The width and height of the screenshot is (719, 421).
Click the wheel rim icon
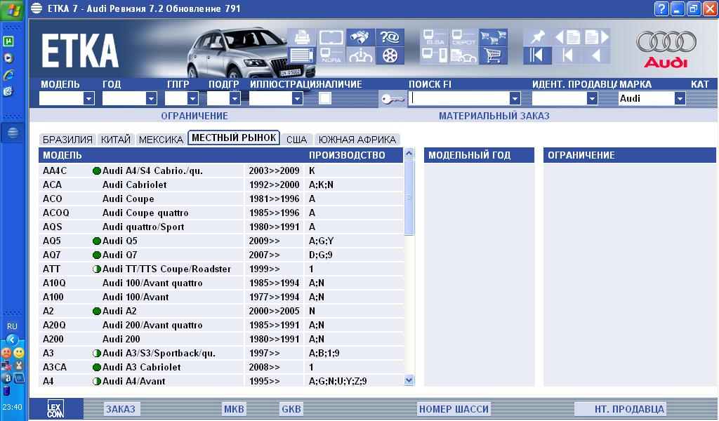(x=390, y=55)
